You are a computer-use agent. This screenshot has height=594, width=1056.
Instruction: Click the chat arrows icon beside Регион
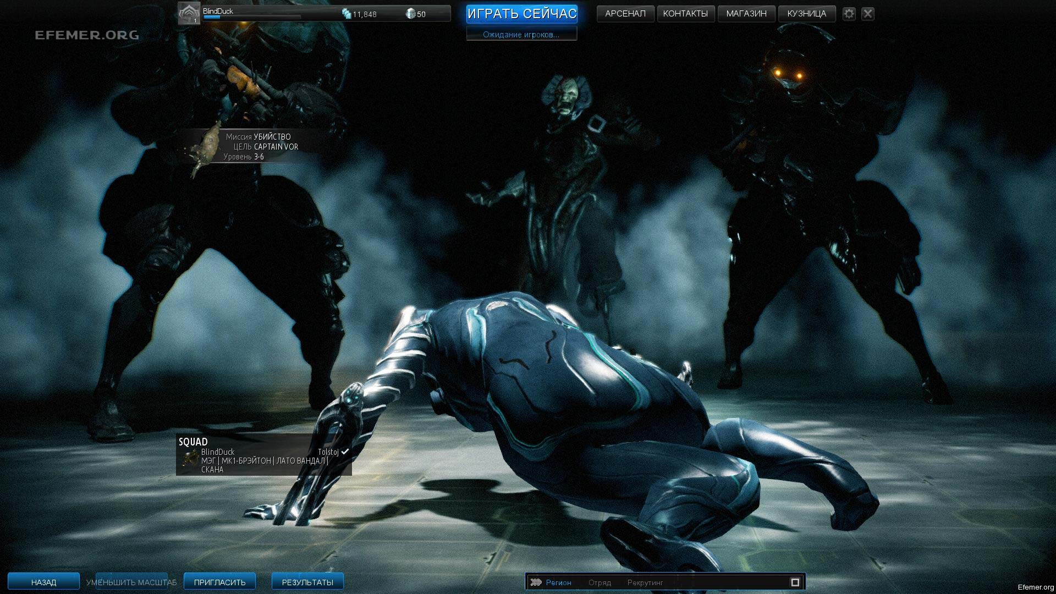pyautogui.click(x=536, y=582)
